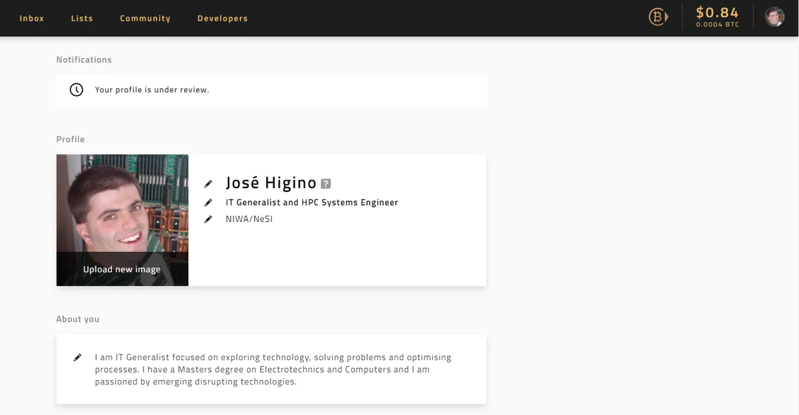Open the Developers section

(222, 18)
